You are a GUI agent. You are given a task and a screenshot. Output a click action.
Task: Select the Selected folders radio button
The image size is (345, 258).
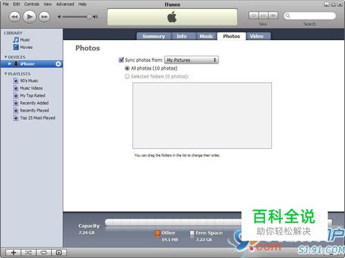(127, 77)
